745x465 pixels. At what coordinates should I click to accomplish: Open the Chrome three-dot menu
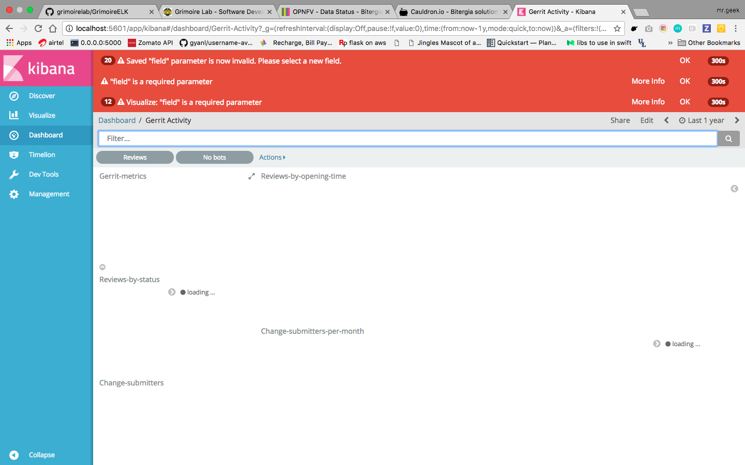(736, 28)
